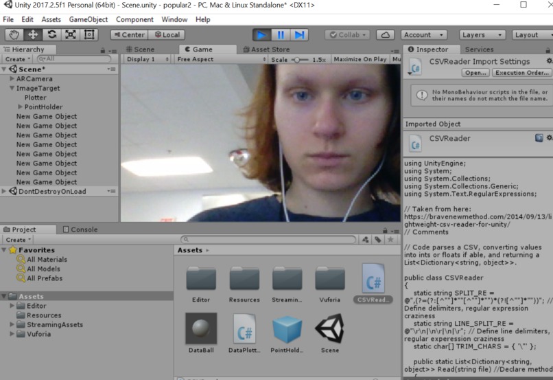Viewport: 553px width, 380px height.
Task: Select Resources folder in Project tree
Action: click(x=44, y=315)
